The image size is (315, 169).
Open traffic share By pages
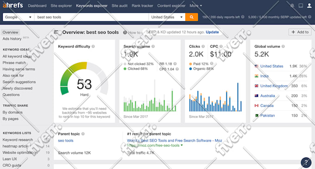tap(11, 119)
